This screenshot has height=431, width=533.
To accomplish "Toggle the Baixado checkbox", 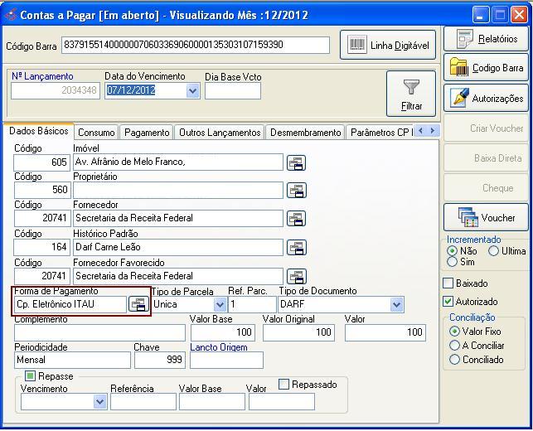I will [x=448, y=283].
